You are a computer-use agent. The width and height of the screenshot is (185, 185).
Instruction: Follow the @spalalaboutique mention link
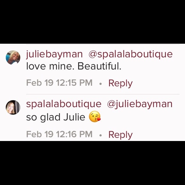130,55
